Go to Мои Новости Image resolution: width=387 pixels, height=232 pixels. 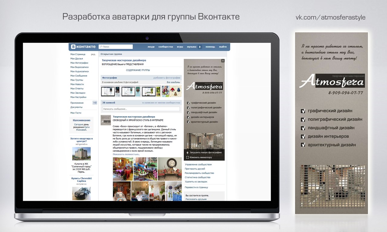(x=77, y=84)
